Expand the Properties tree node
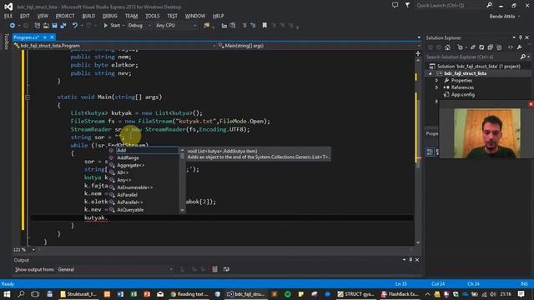Image resolution: width=534 pixels, height=300 pixels. 436,81
